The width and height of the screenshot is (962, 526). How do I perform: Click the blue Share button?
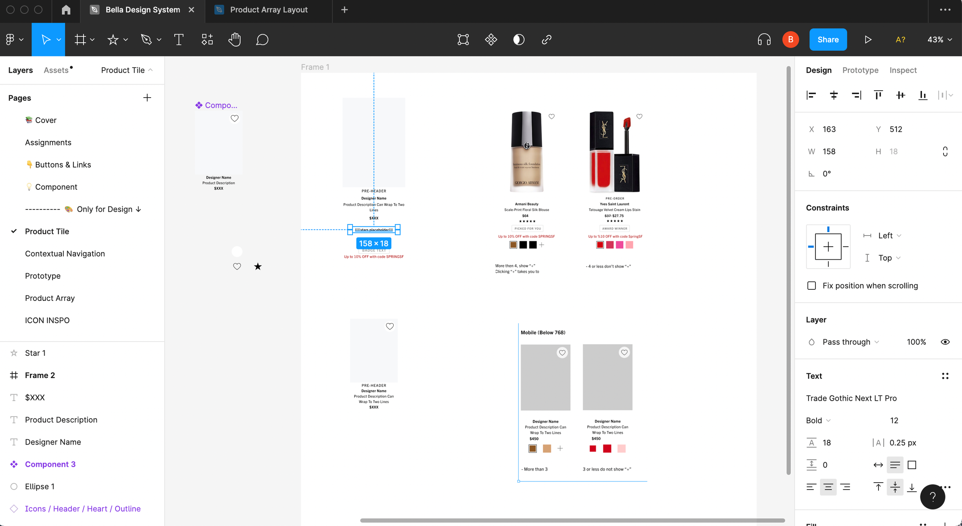[x=828, y=40]
